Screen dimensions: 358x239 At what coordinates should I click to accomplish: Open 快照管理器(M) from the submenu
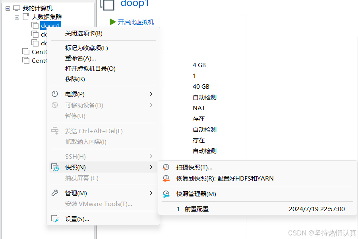coord(257,194)
